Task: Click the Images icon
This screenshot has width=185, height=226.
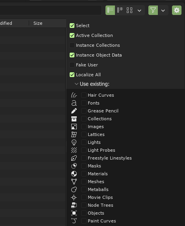Action: [74, 127]
